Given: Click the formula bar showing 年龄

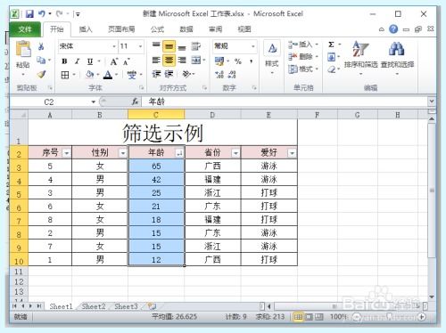Looking at the screenshot, I should [x=285, y=102].
